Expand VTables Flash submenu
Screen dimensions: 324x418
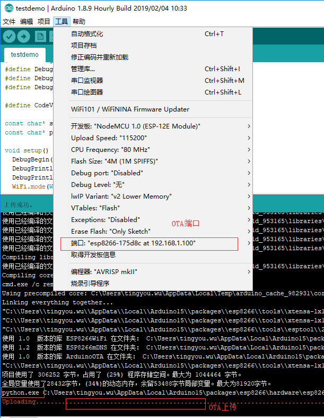point(153,208)
